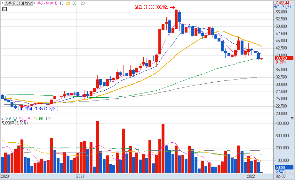The height and width of the screenshot is (180, 295).
Task: Click the 25,000 price axis label
Action: coord(281,99)
